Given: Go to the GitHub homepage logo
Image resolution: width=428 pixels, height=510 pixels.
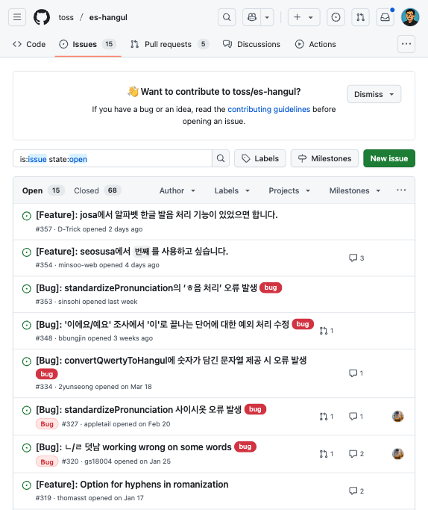Looking at the screenshot, I should pyautogui.click(x=42, y=17).
